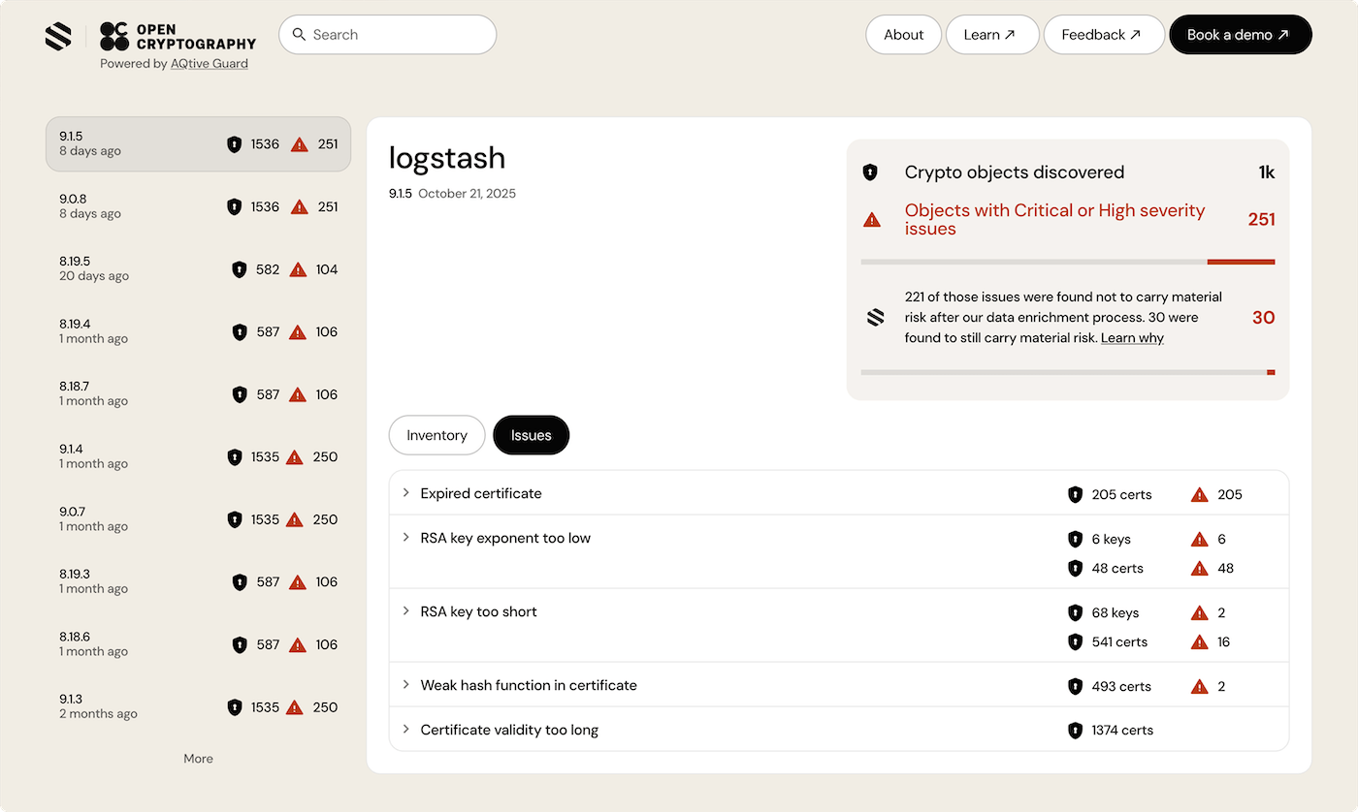Click warning icon in version 8.18.7 row
The width and height of the screenshot is (1358, 812).
[x=298, y=394]
